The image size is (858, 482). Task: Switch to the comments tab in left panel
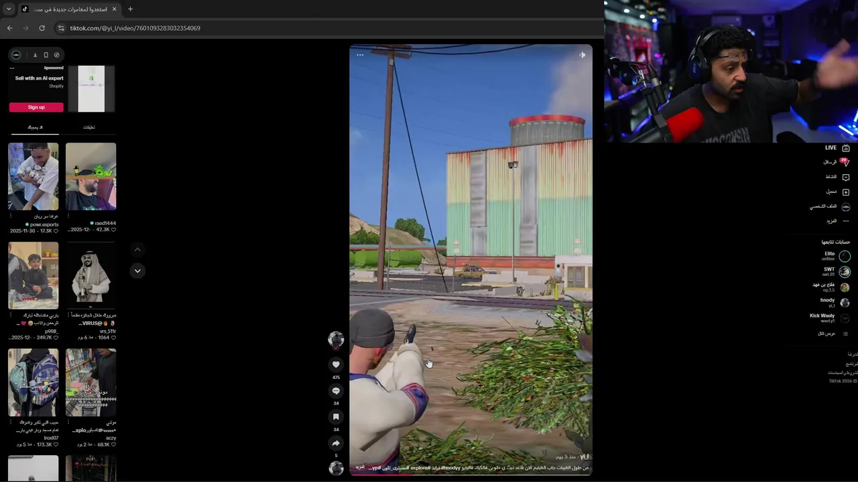point(89,127)
